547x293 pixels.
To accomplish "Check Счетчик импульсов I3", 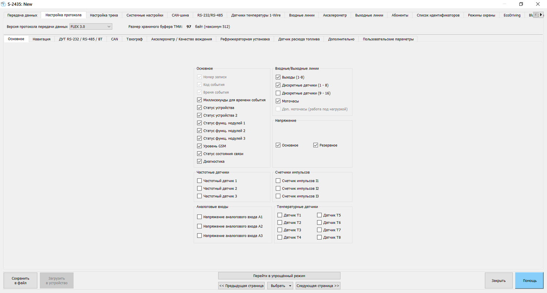I will point(278,196).
